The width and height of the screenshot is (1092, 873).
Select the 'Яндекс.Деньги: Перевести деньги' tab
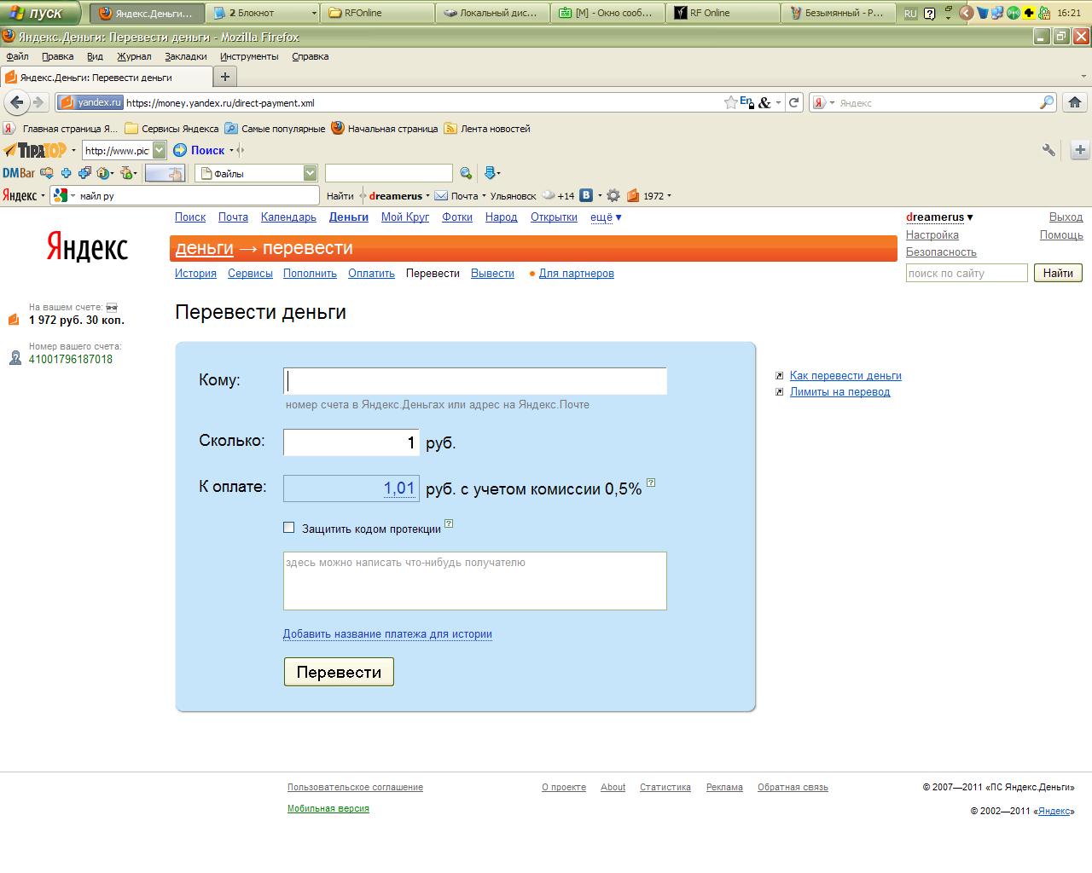(x=106, y=77)
